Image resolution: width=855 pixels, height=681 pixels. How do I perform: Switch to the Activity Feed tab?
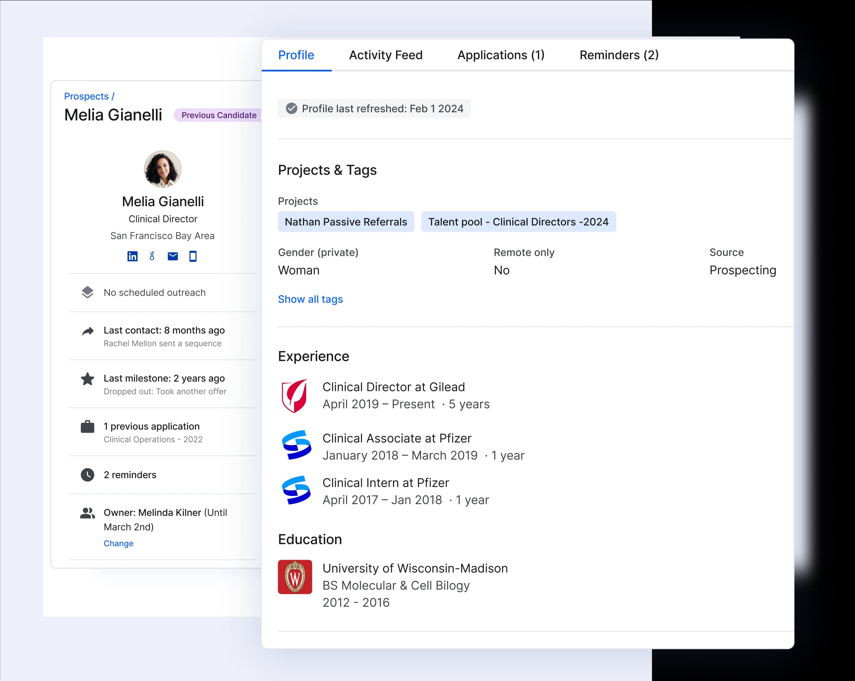pyautogui.click(x=385, y=55)
